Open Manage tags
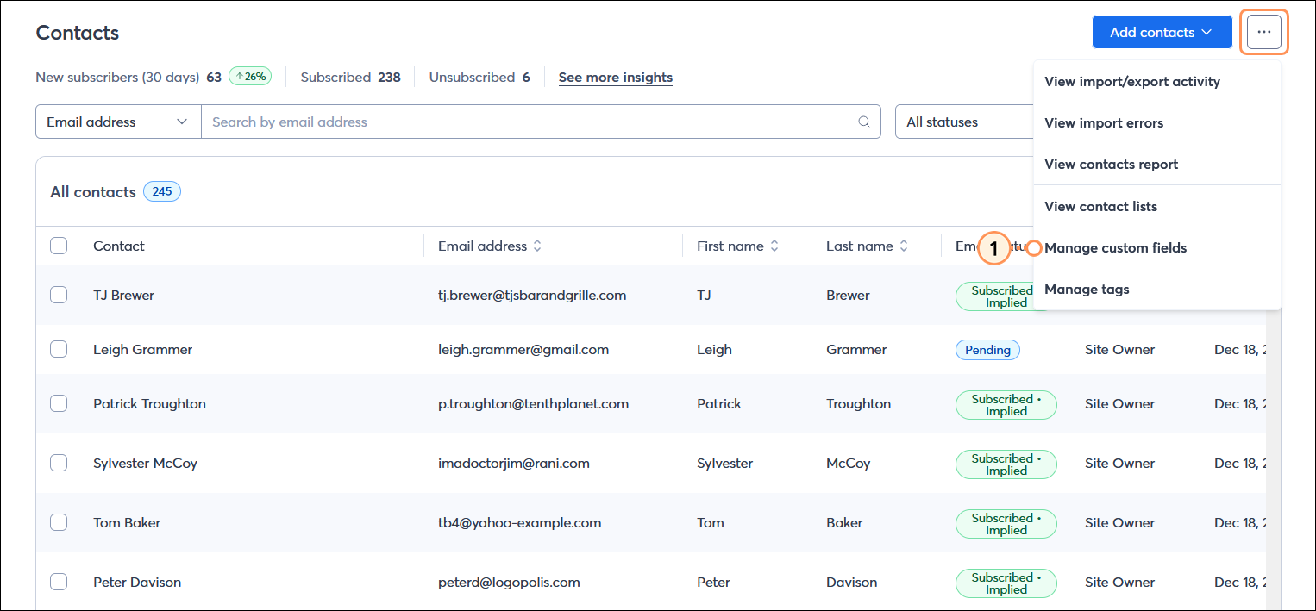Image resolution: width=1316 pixels, height=611 pixels. pyautogui.click(x=1087, y=289)
